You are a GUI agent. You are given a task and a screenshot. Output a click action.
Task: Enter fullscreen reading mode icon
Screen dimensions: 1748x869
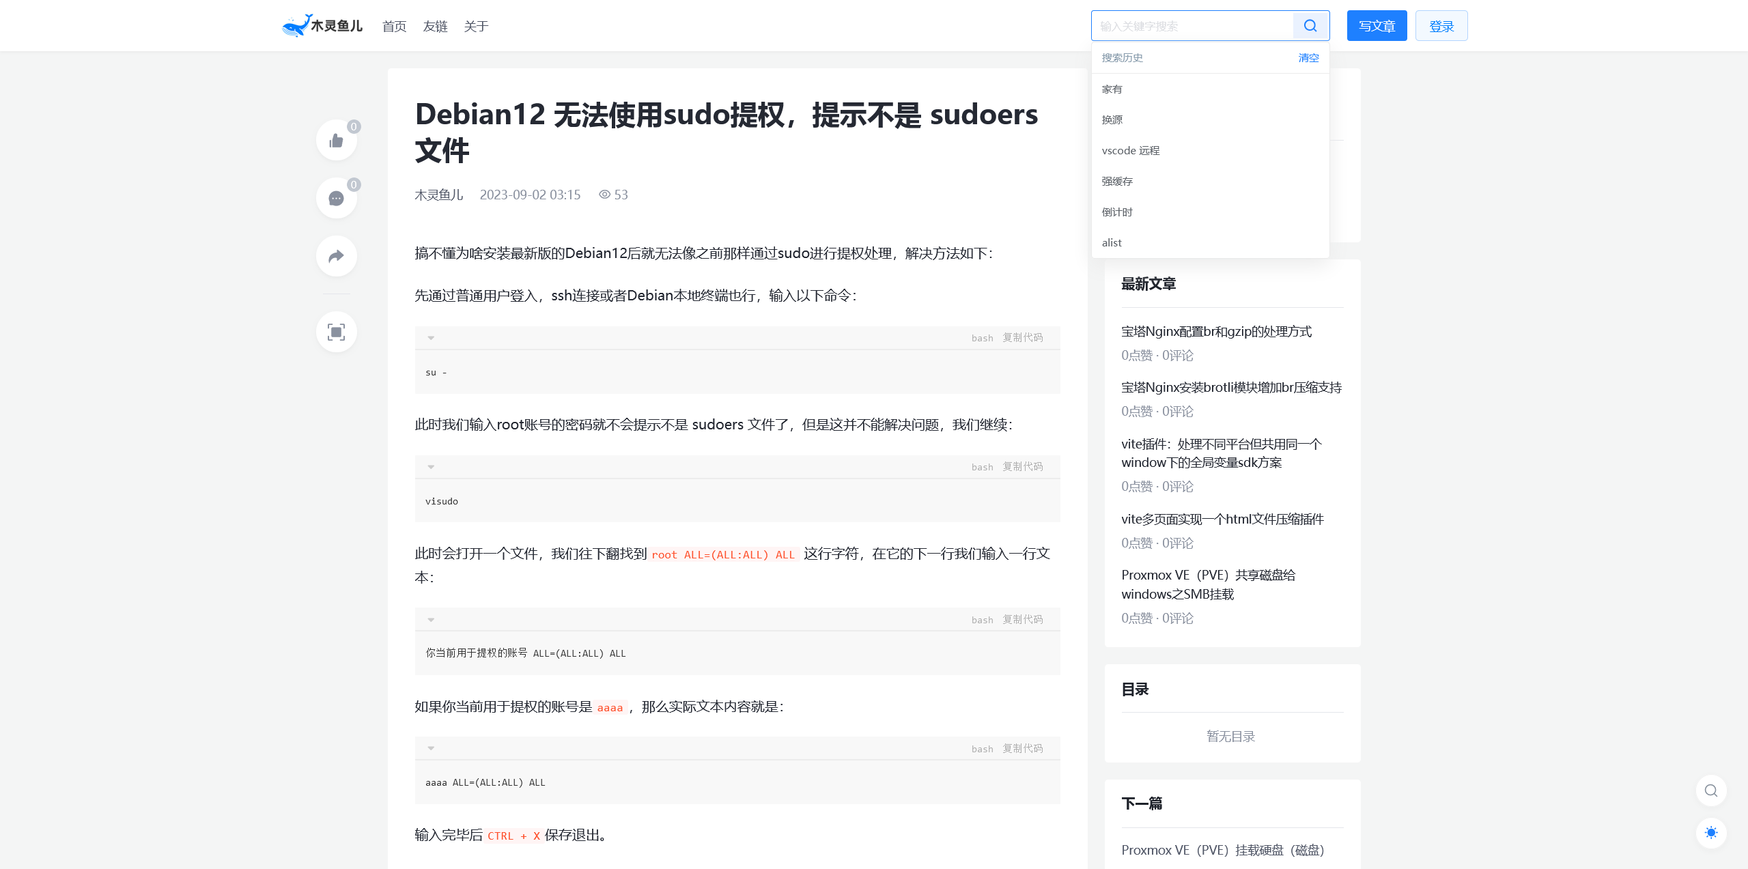point(336,332)
